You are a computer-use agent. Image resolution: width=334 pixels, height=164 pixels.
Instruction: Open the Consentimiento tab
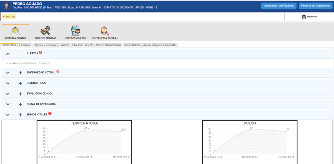click(x=132, y=45)
